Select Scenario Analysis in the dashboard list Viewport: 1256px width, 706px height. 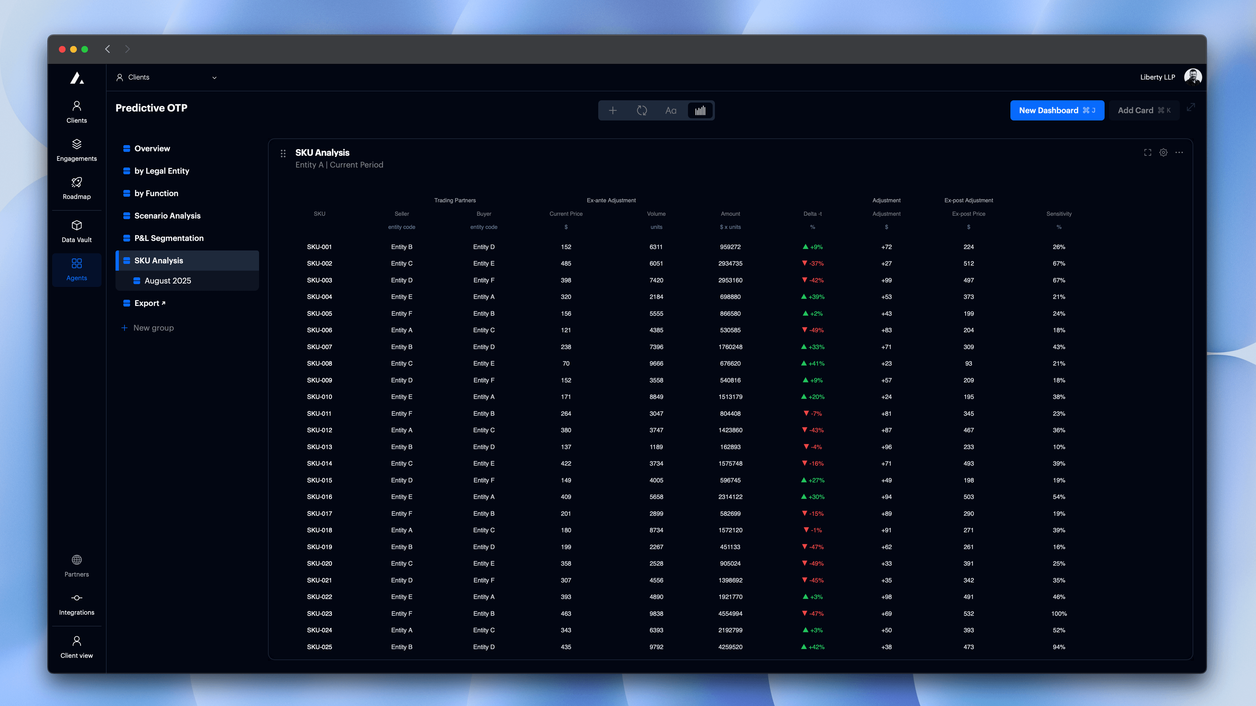click(167, 215)
